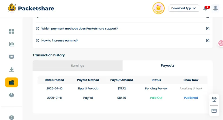Click the help question mark sidebar icon
This screenshot has width=223, height=120.
point(11,118)
